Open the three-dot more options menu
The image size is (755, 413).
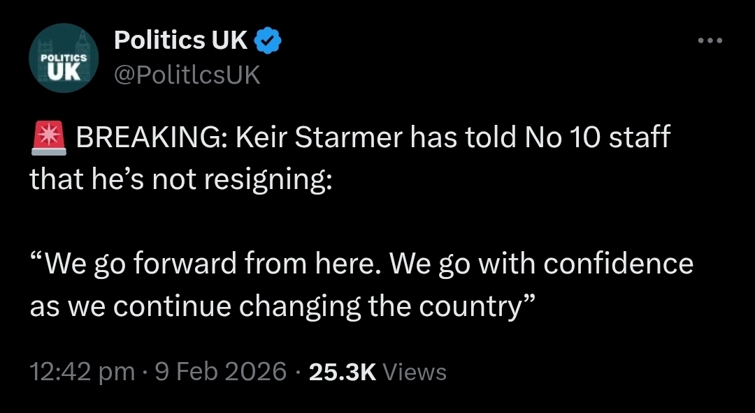[x=711, y=40]
